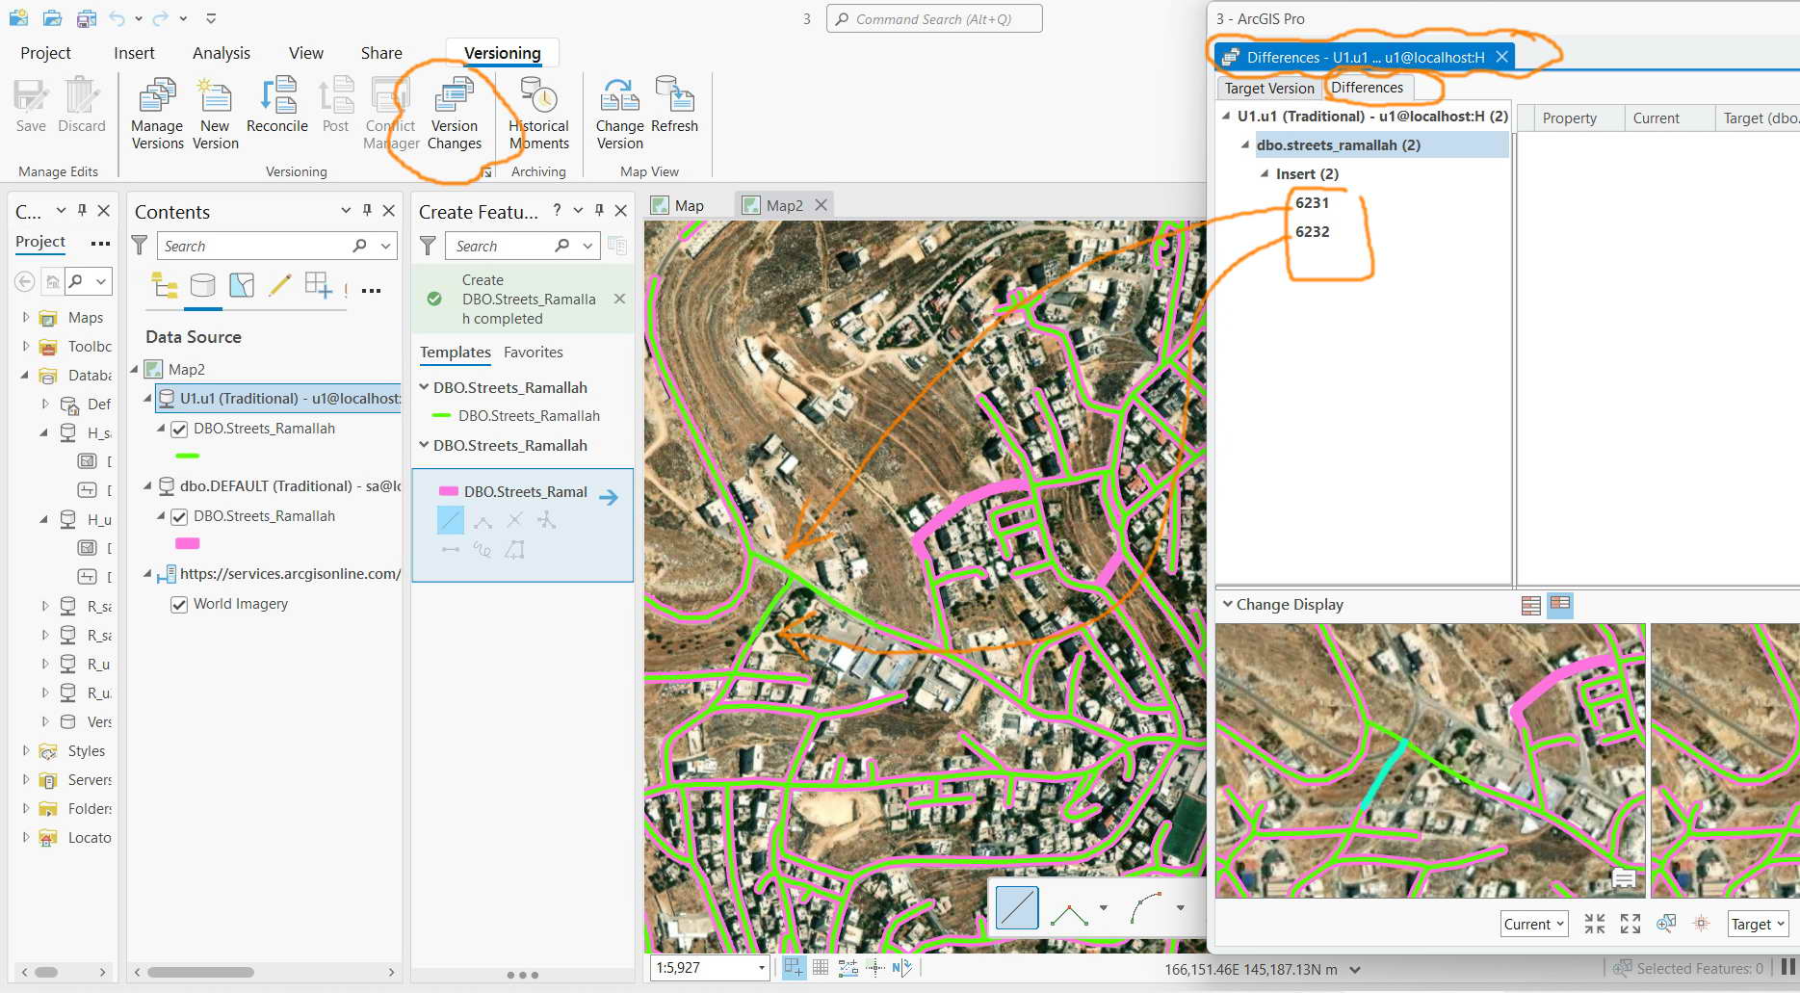Select the Line construction tool in template
This screenshot has height=993, width=1800.
tap(450, 520)
